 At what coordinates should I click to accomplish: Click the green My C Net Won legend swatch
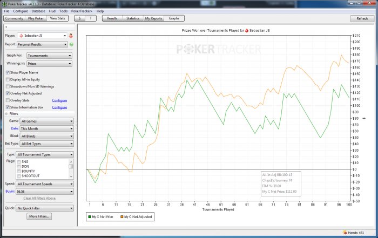pos(90,216)
